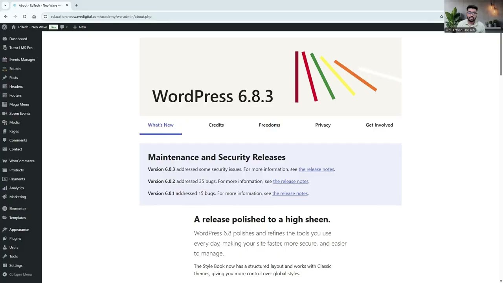
Task: Open the Users menu item
Action: 21,248
